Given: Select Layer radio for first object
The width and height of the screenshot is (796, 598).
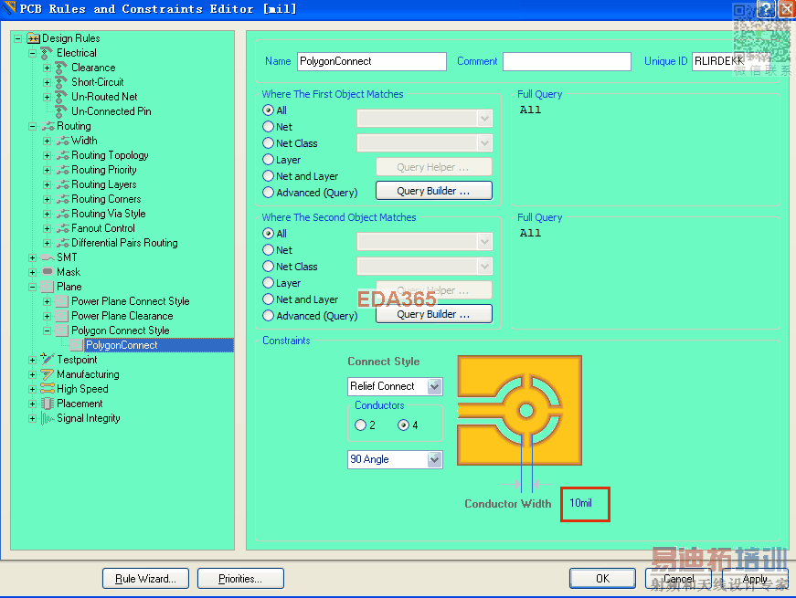Looking at the screenshot, I should (268, 159).
